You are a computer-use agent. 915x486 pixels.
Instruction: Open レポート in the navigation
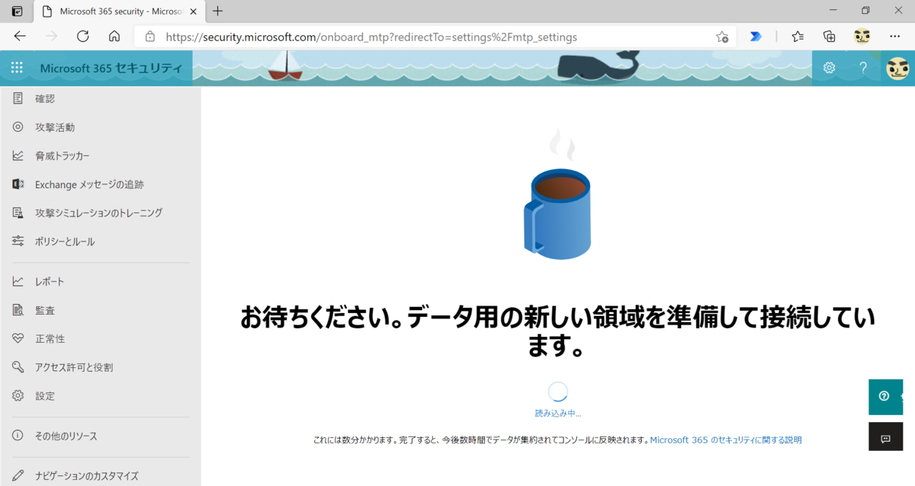pyautogui.click(x=50, y=282)
